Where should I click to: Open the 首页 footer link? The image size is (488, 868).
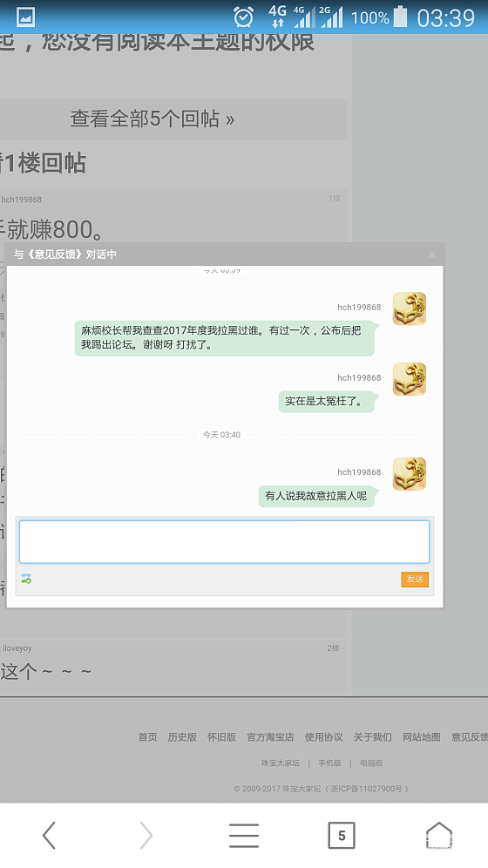click(x=148, y=736)
